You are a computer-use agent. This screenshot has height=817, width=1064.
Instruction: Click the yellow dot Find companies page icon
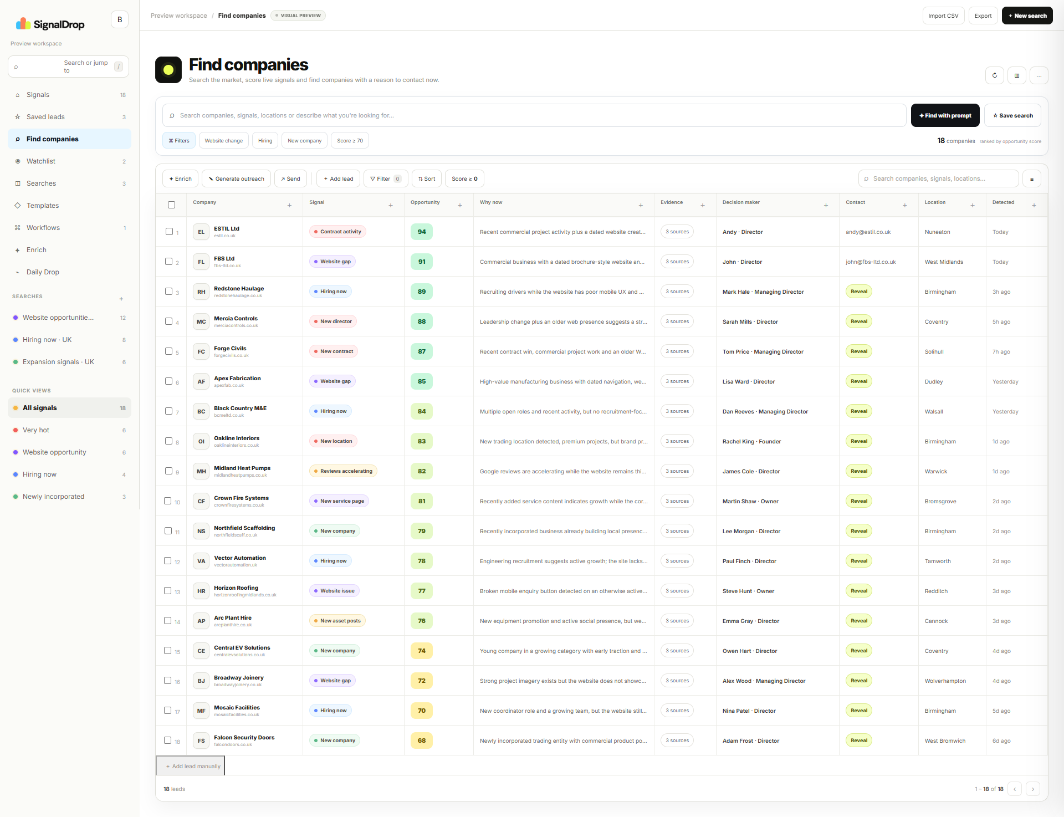click(x=168, y=70)
